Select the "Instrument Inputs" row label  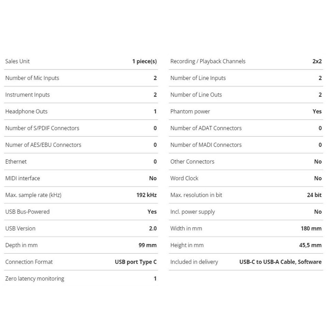[27, 95]
